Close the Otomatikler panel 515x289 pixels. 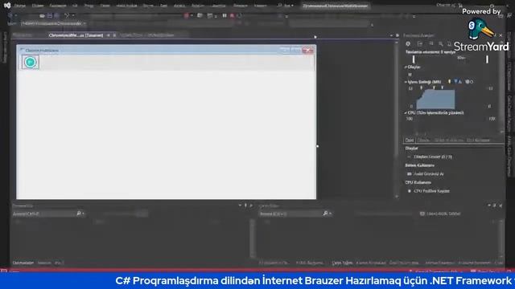(x=251, y=206)
